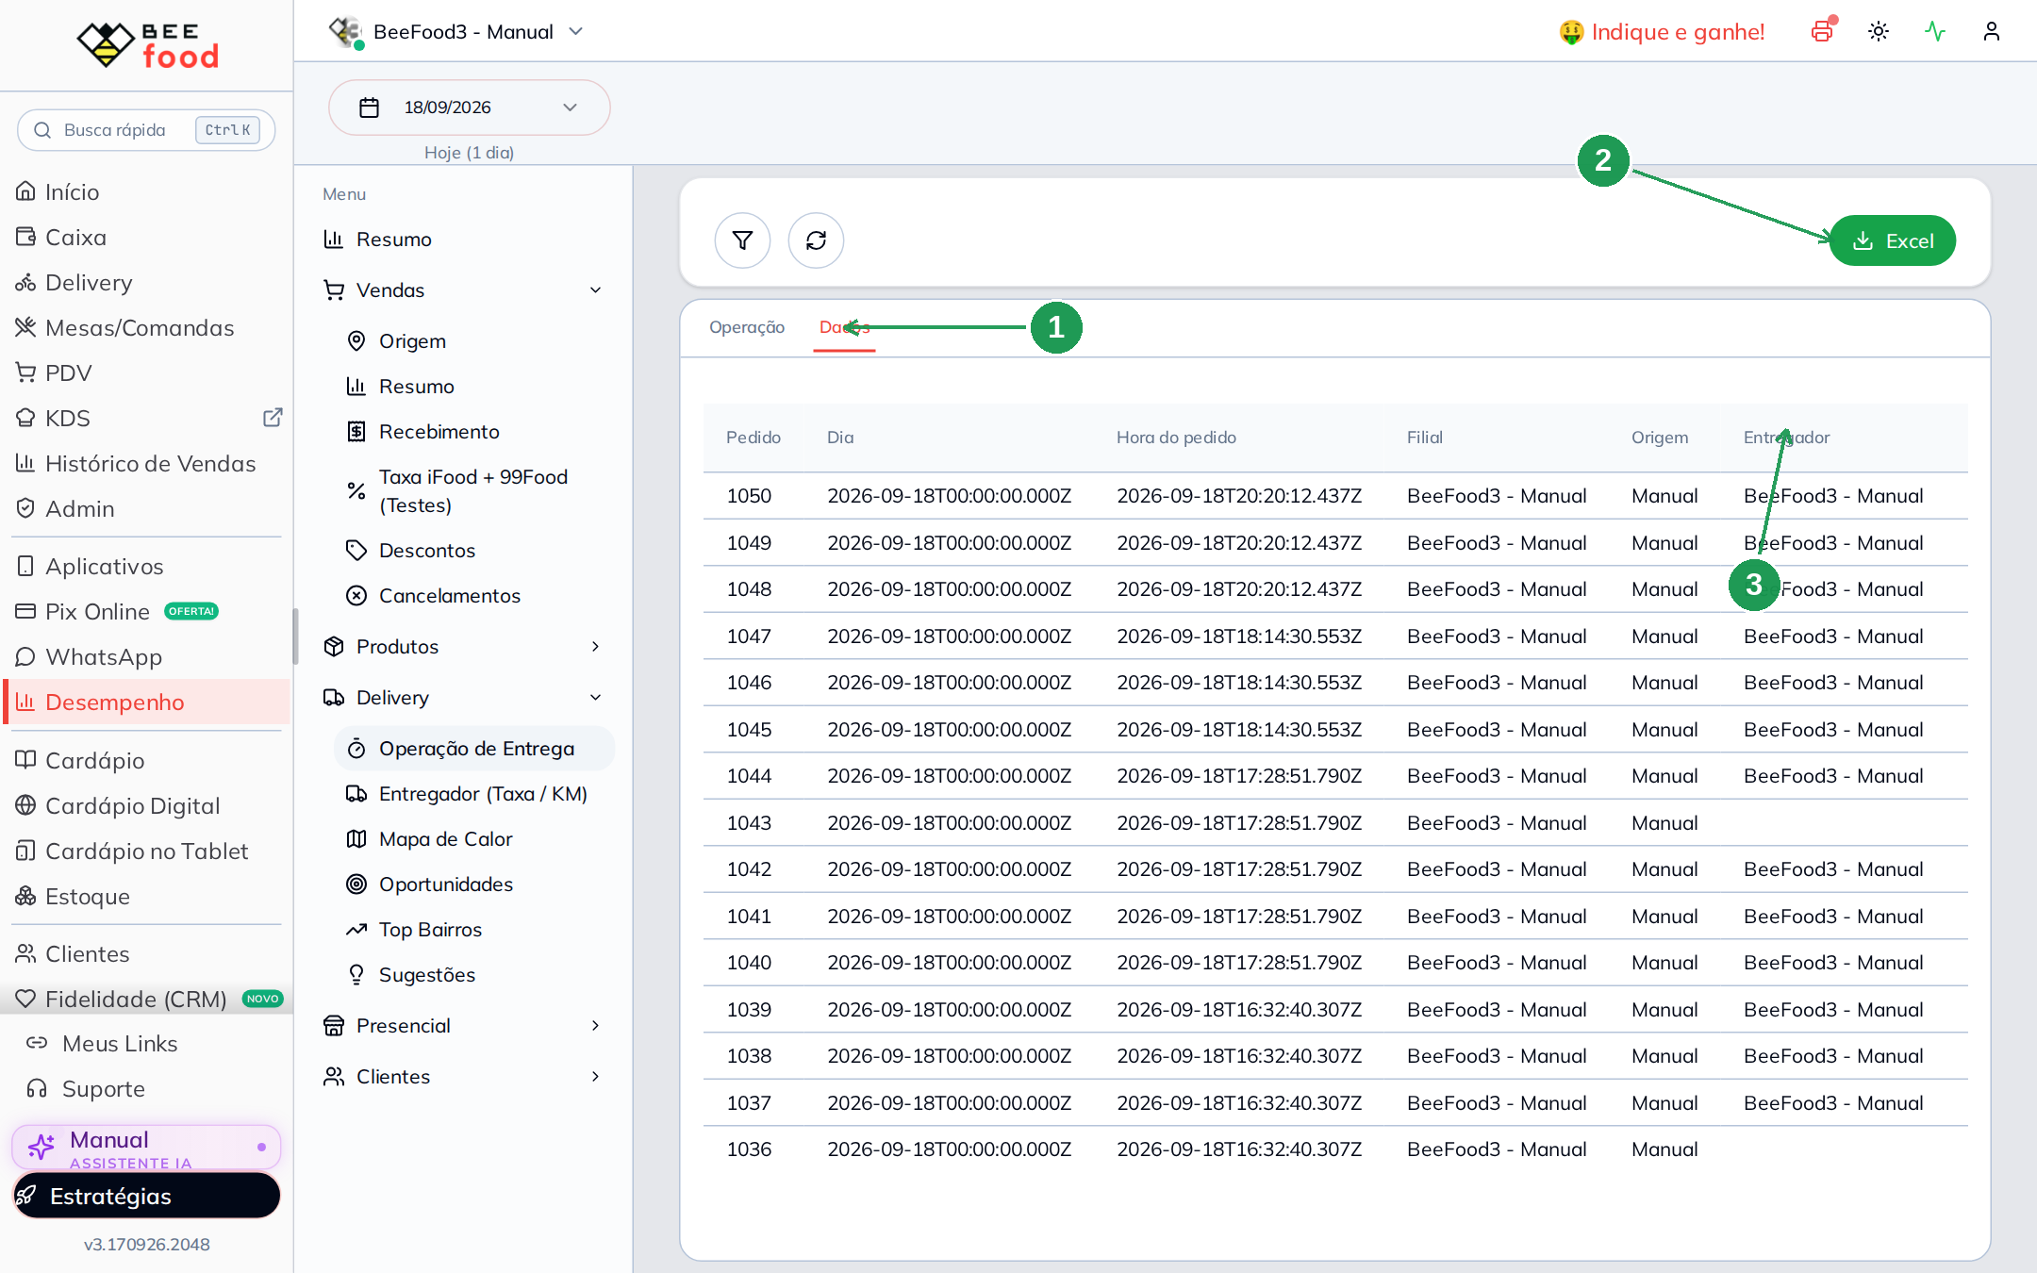Image resolution: width=2037 pixels, height=1273 pixels.
Task: Click the Pedido column header
Action: [753, 437]
